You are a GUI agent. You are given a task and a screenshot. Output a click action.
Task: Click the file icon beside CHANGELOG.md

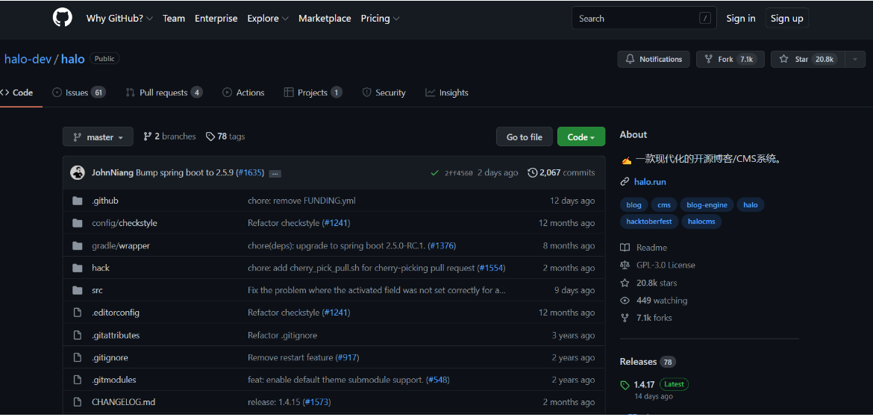[x=78, y=402]
